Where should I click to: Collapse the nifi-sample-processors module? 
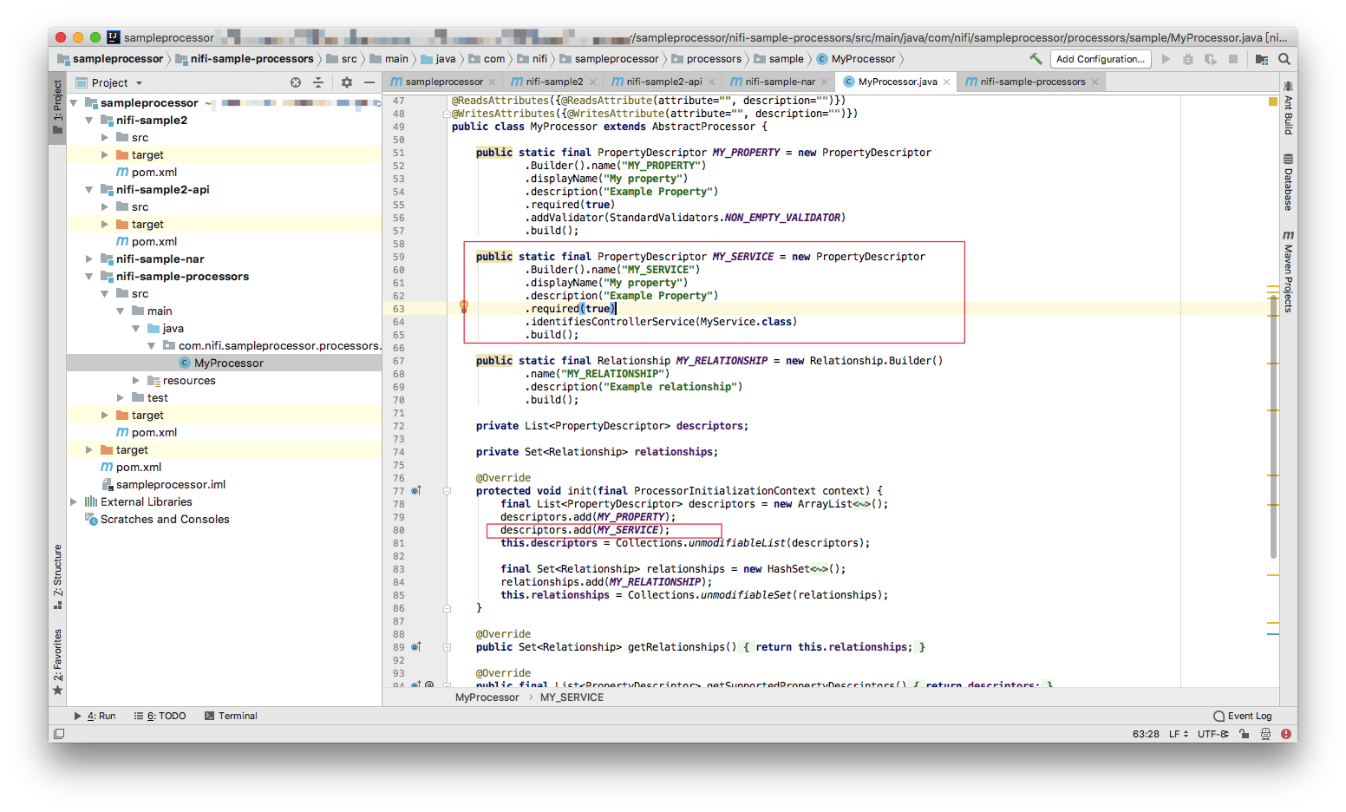[x=89, y=277]
